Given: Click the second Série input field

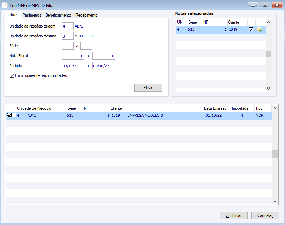Looking at the screenshot, I should click(x=86, y=46).
